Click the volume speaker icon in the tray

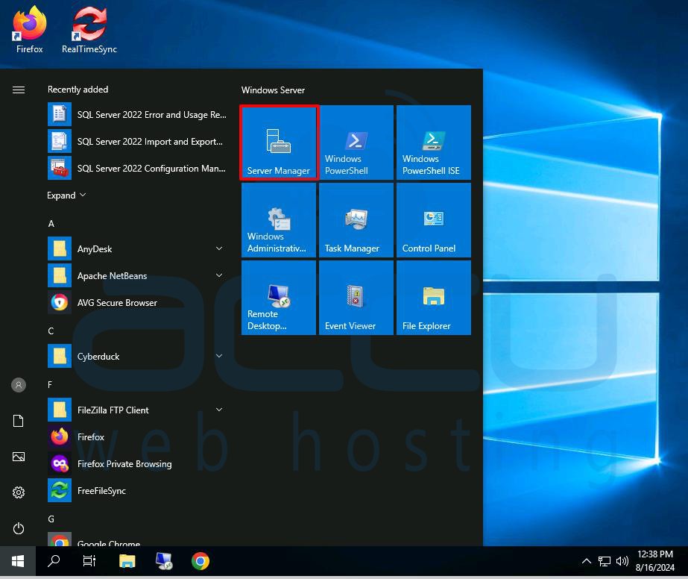point(622,561)
